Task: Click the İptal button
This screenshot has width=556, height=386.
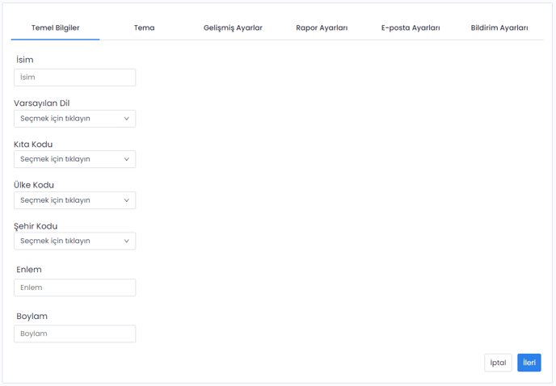Action: [498, 363]
